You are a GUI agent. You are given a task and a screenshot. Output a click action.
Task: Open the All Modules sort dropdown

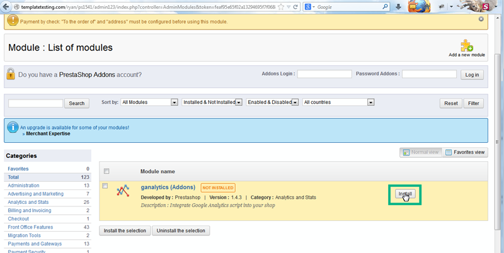pyautogui.click(x=149, y=102)
